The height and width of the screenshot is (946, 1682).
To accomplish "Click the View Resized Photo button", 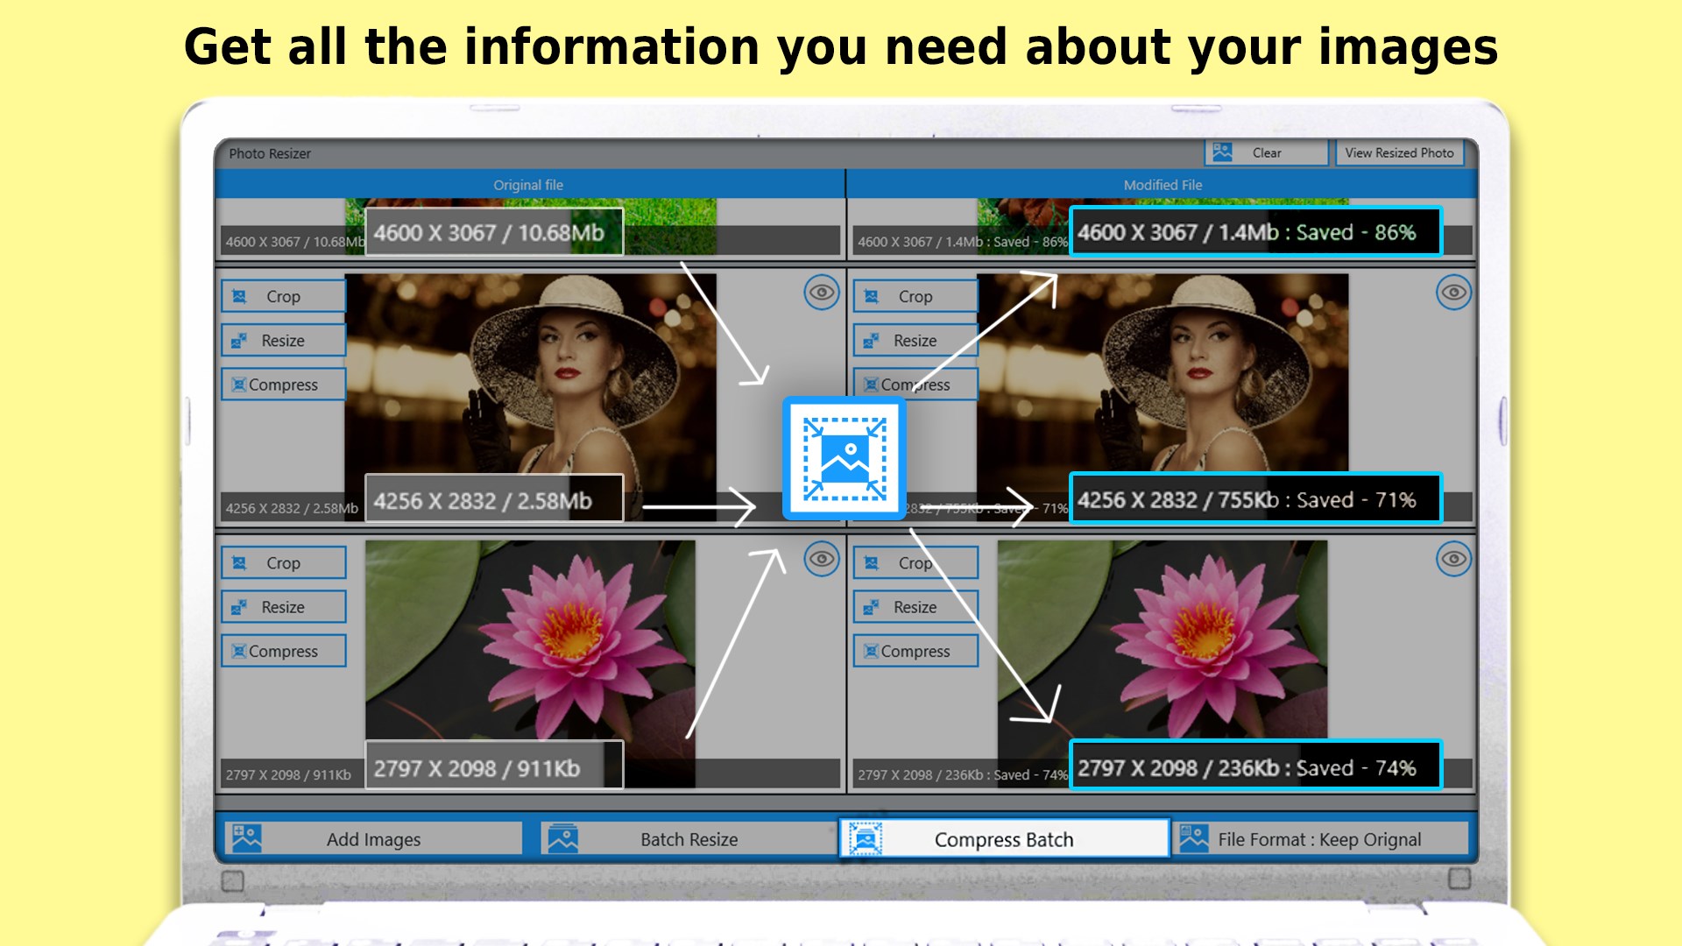I will coord(1399,152).
